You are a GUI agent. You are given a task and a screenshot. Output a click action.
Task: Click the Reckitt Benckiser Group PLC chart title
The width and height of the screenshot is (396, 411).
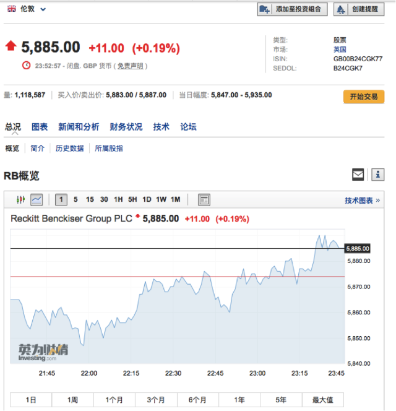[x=71, y=218]
